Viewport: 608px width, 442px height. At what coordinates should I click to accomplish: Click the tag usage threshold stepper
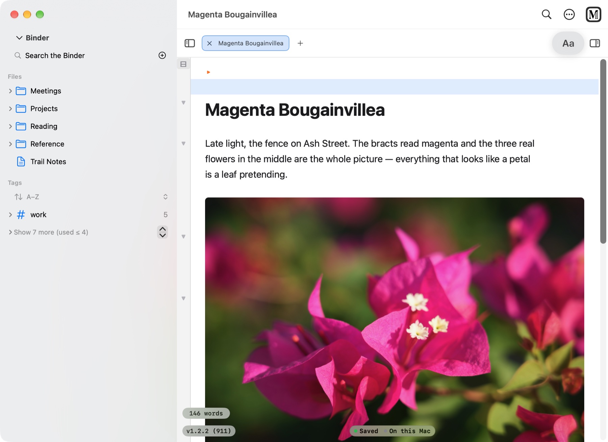tap(162, 232)
